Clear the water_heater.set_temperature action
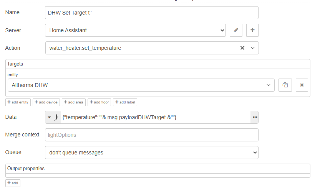 242,48
